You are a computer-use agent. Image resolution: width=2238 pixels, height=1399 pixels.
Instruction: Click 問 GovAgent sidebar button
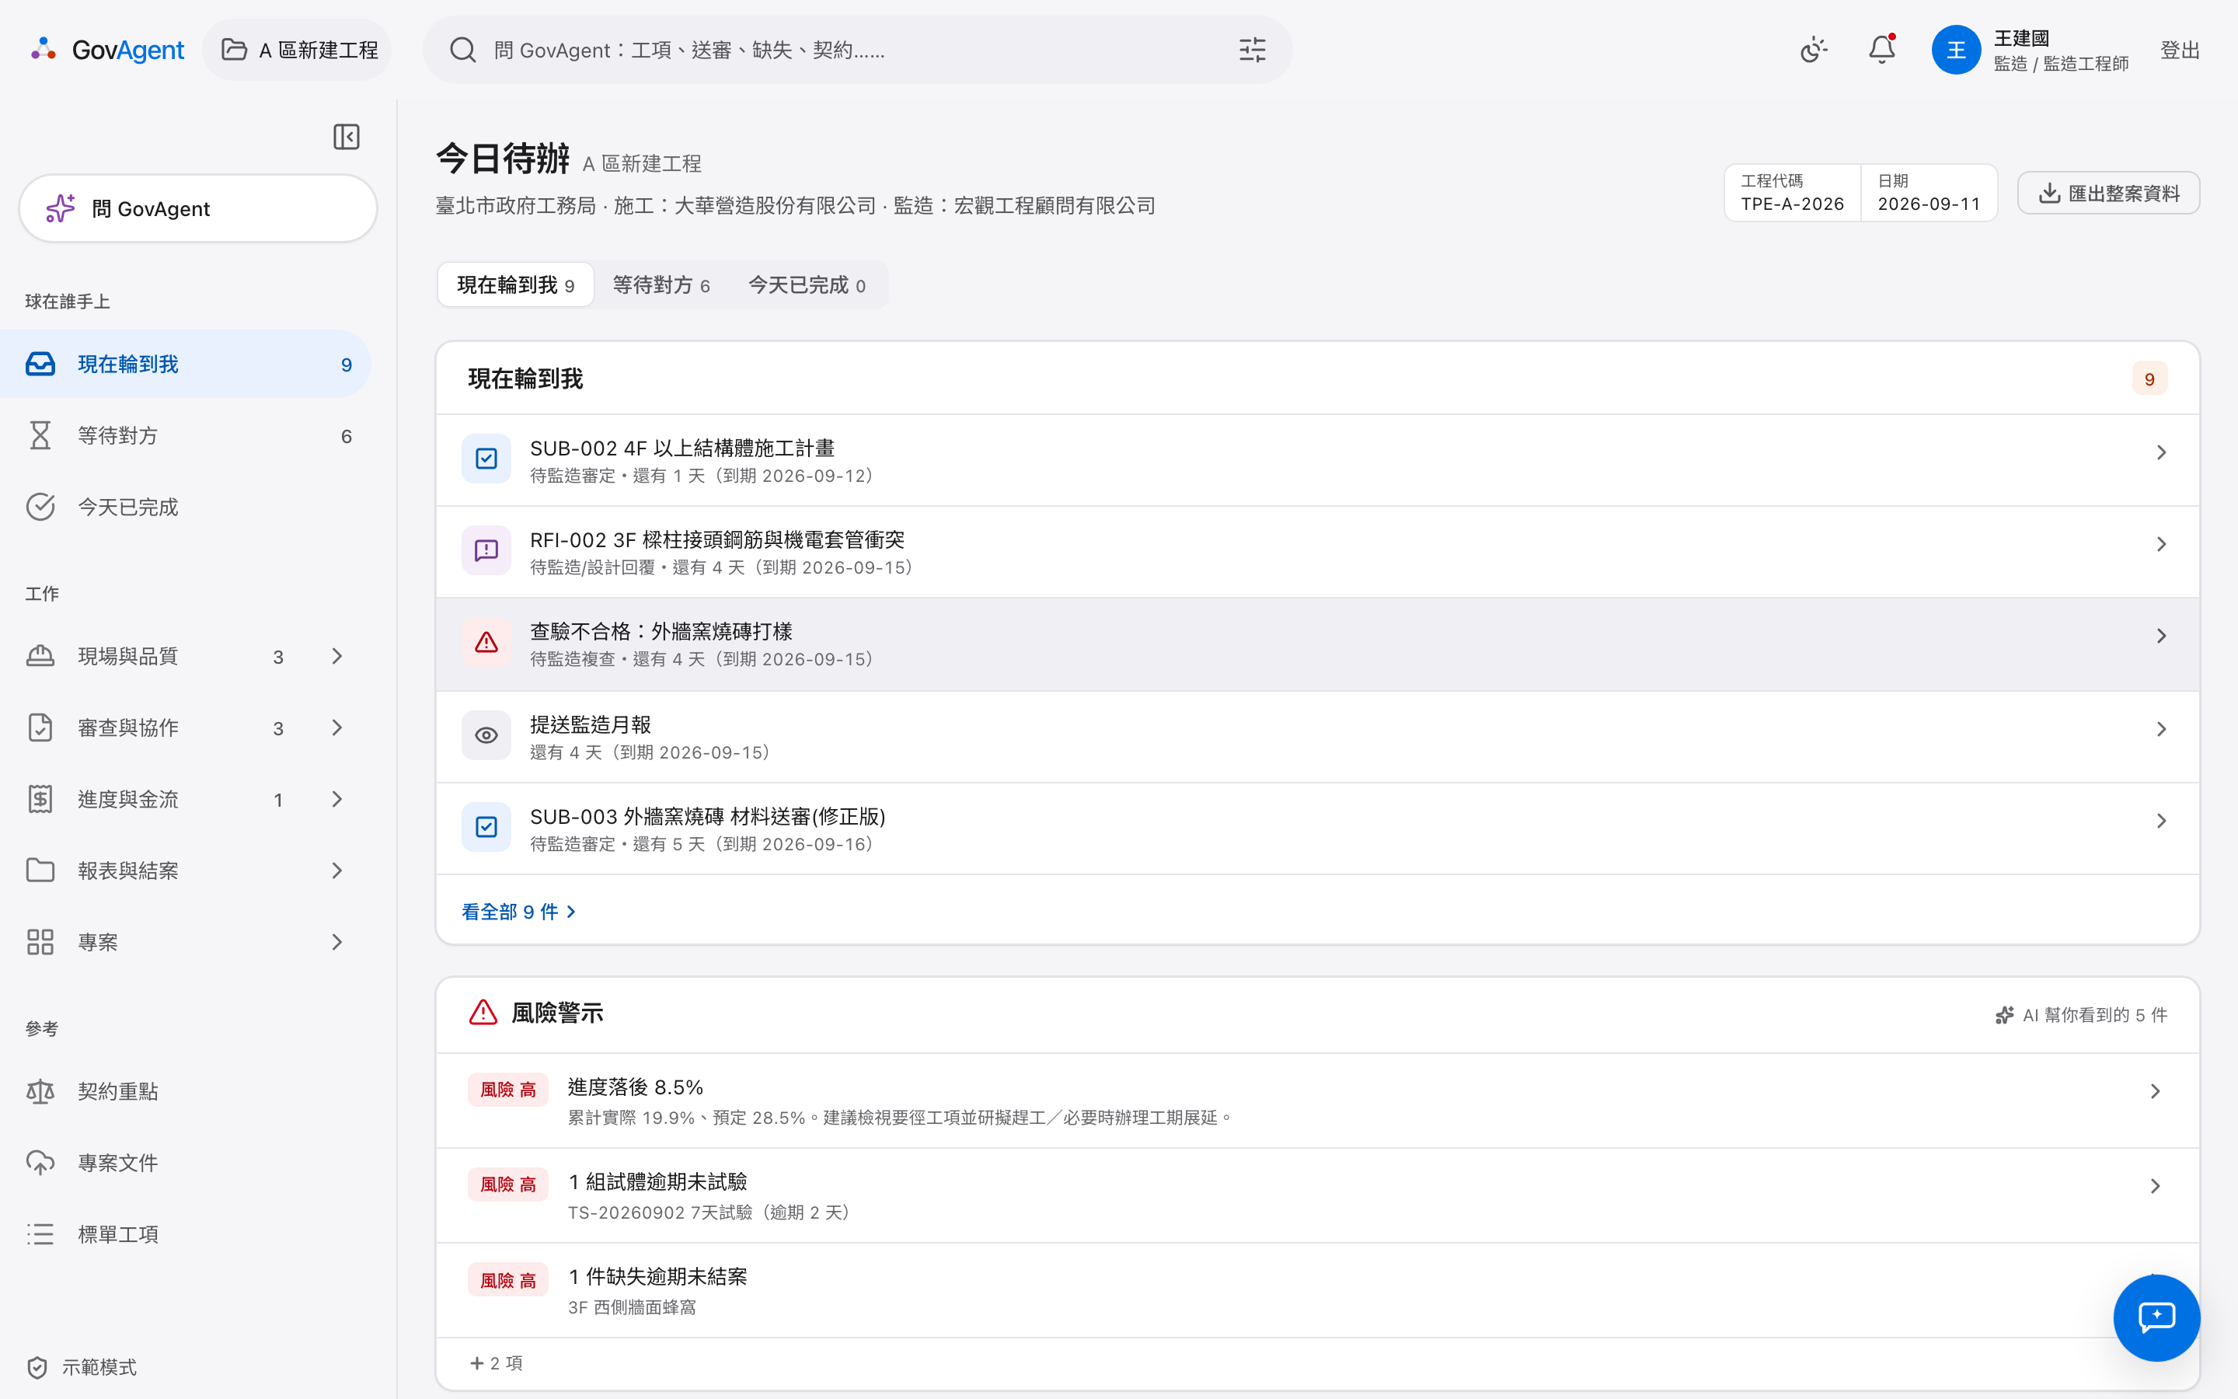coord(198,209)
